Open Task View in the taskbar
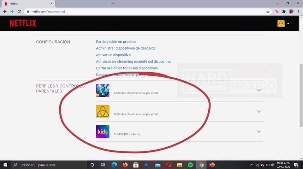Viewport: 303px width, 169px height. point(103,165)
